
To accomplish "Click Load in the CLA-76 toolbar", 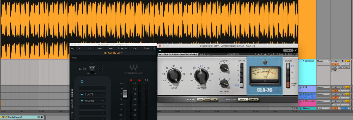I will [x=281, y=54].
